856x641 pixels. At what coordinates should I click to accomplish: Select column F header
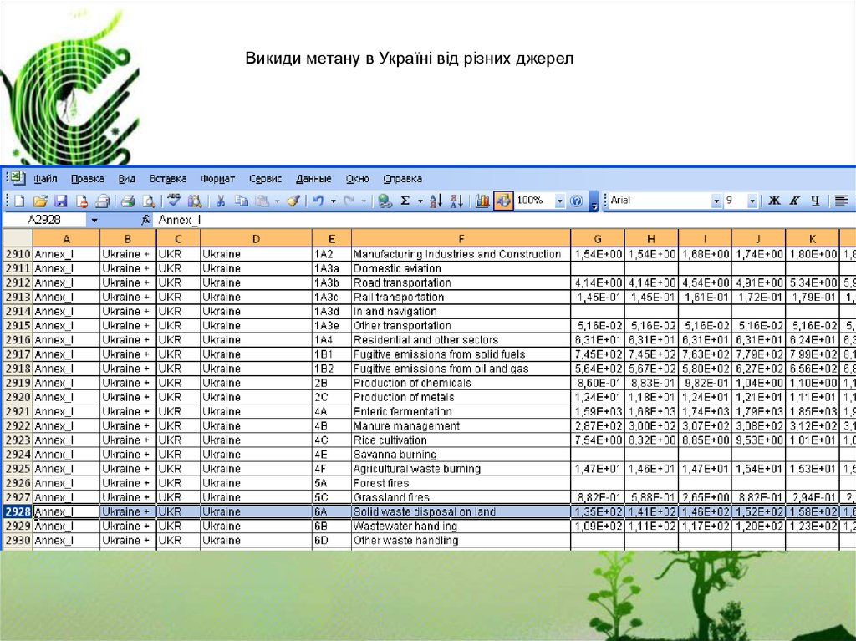(x=461, y=238)
